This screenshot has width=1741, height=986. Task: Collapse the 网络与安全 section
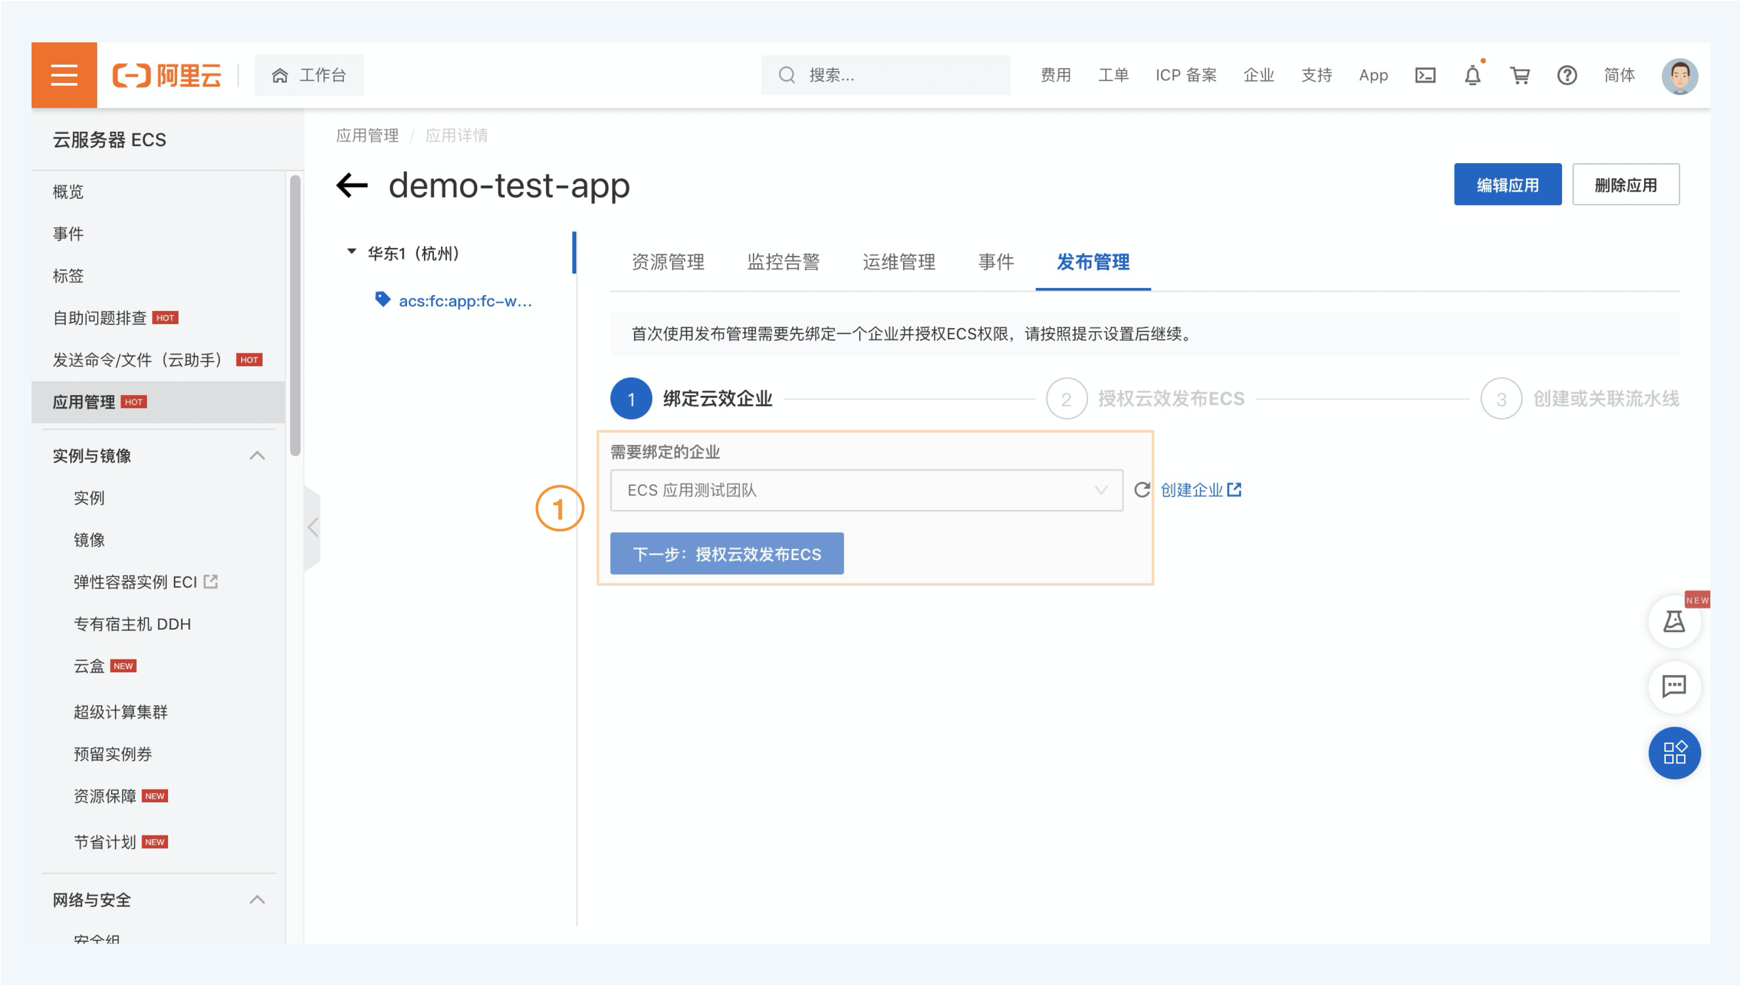point(257,900)
